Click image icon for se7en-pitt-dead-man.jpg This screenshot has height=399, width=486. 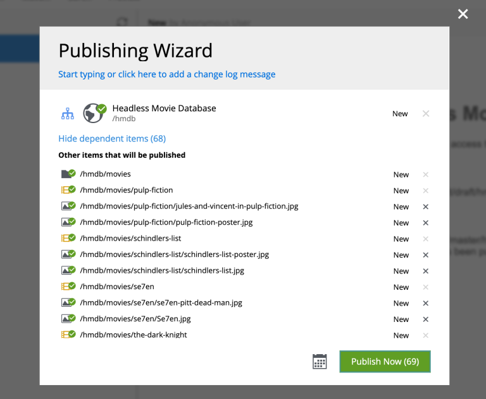tap(68, 302)
